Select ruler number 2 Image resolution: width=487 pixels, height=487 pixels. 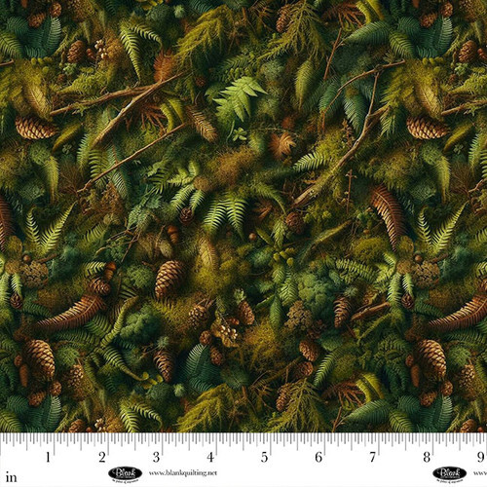[x=102, y=458]
